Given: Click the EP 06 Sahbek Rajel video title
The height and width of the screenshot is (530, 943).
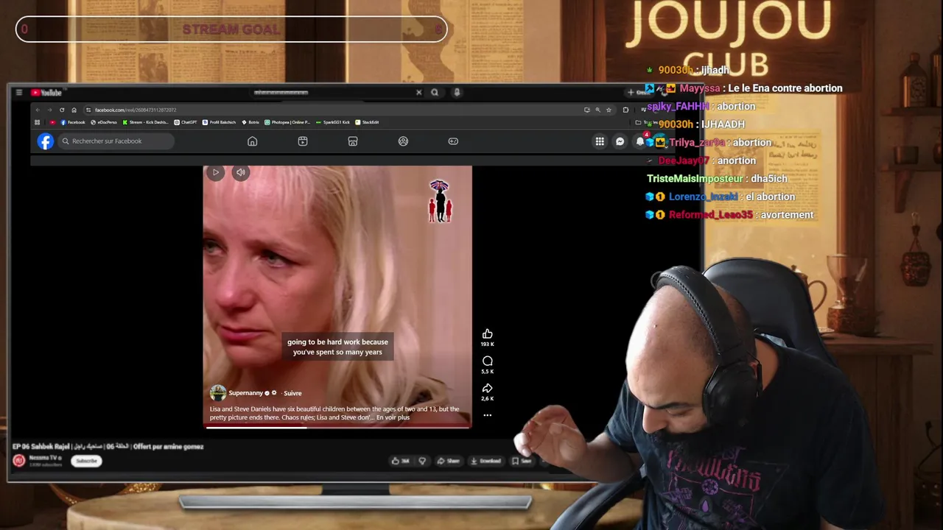Looking at the screenshot, I should coord(108,446).
